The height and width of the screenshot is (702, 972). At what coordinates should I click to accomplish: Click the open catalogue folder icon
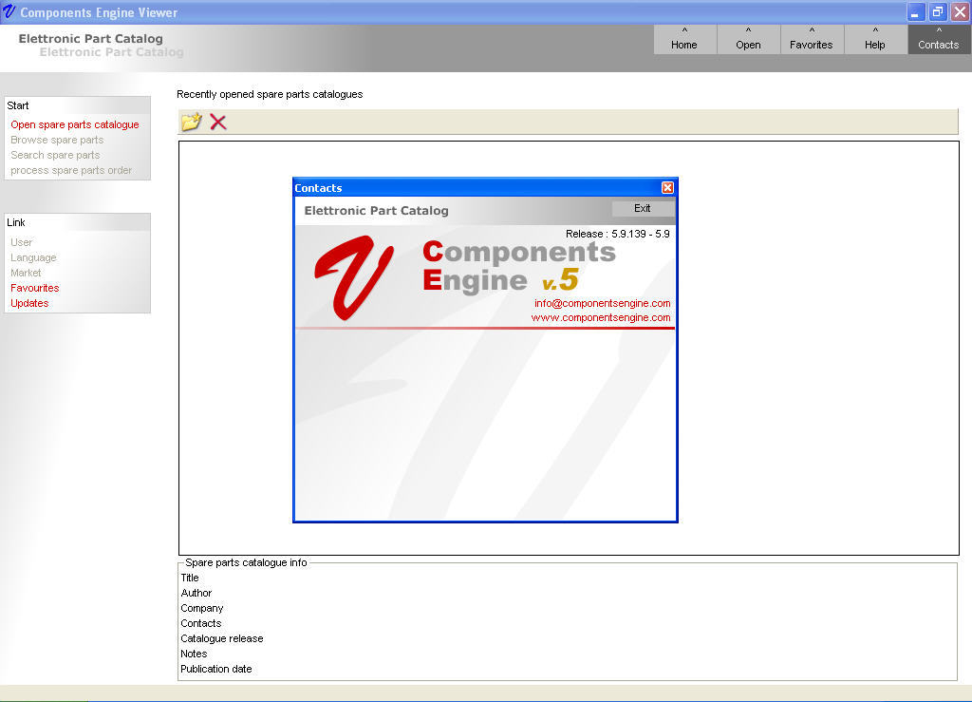(191, 122)
